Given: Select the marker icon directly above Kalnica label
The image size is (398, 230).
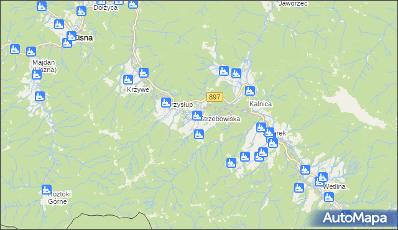Looking at the screenshot, I should coord(250,91).
